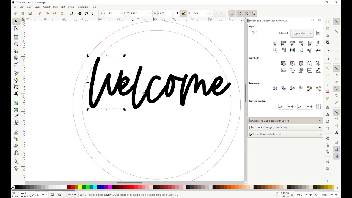
Task: Select the Rectangle tool
Action: [16, 37]
